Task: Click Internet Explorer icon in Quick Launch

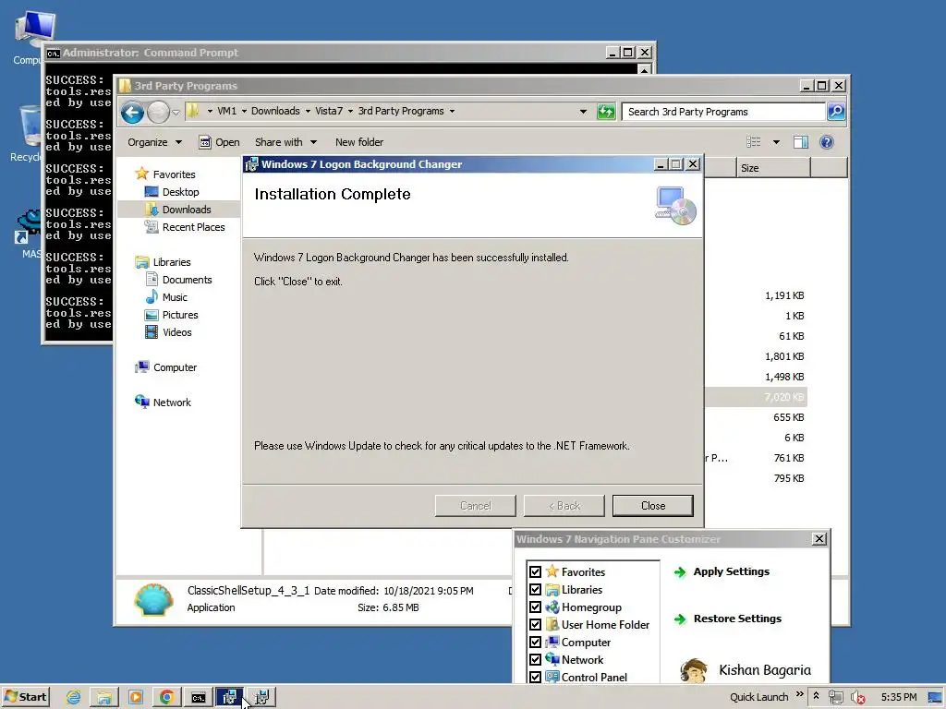Action: click(74, 698)
